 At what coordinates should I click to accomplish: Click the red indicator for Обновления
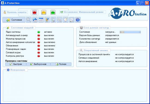click(39, 46)
